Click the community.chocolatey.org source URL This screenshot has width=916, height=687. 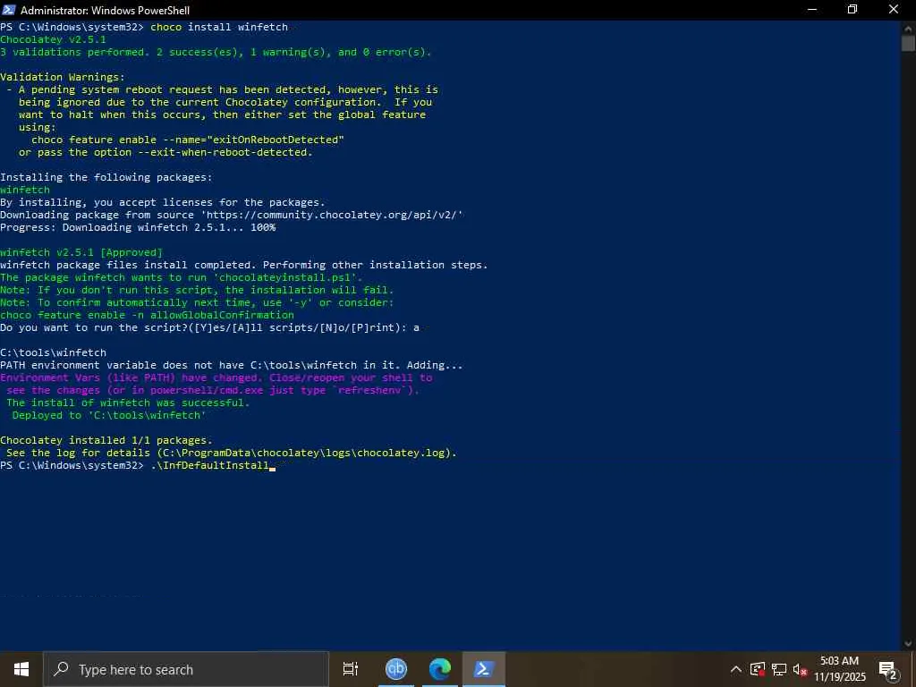click(332, 215)
